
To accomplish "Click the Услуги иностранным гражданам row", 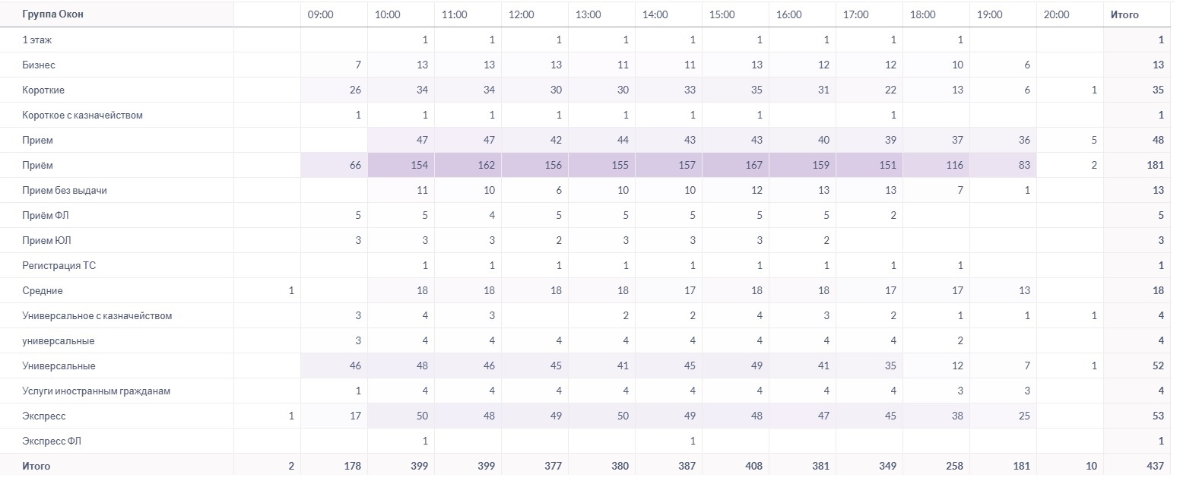I will tap(589, 391).
